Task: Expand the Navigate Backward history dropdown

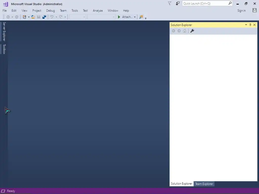Action: click(12, 17)
